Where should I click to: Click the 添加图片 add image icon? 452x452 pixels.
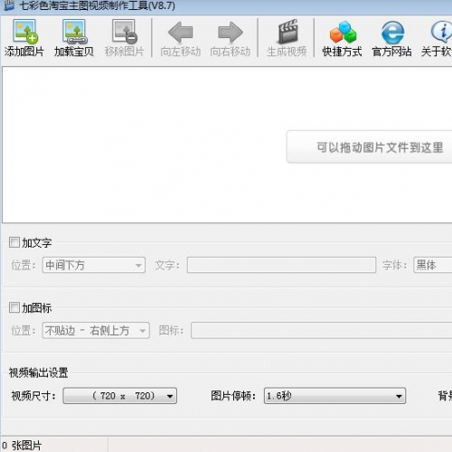(24, 32)
